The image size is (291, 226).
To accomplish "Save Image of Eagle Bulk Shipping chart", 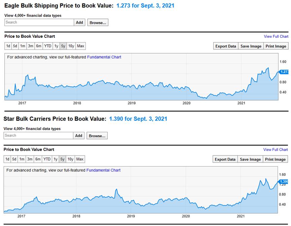I will coord(251,46).
